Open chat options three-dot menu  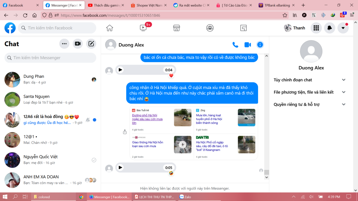point(64,44)
